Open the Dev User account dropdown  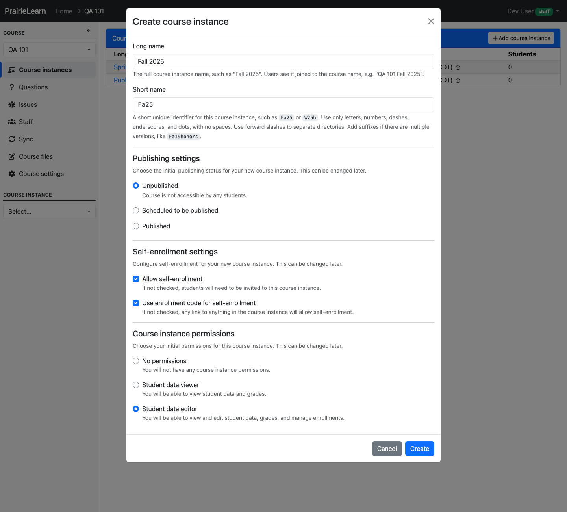click(533, 11)
